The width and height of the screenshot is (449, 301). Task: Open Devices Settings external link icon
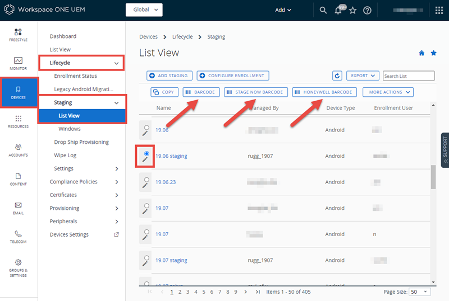[x=116, y=234]
